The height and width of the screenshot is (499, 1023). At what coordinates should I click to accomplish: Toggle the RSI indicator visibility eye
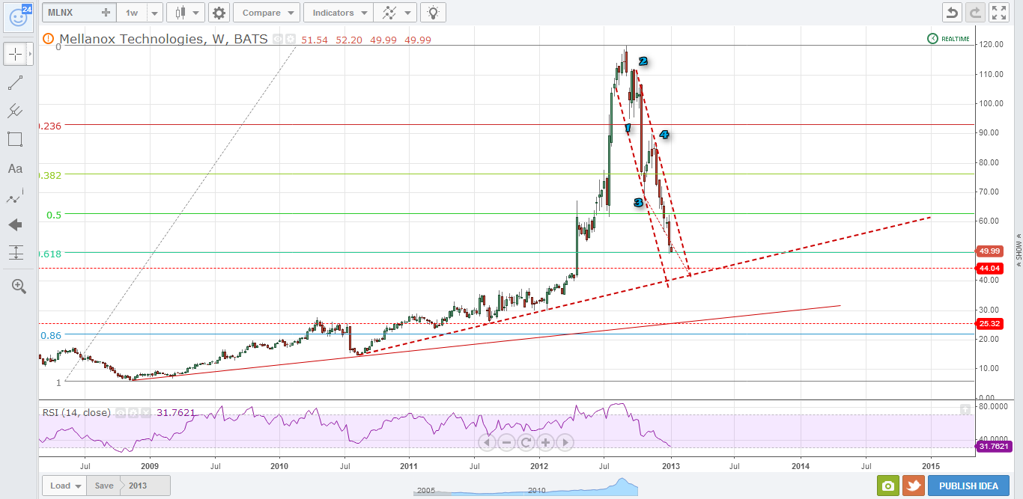pos(119,412)
